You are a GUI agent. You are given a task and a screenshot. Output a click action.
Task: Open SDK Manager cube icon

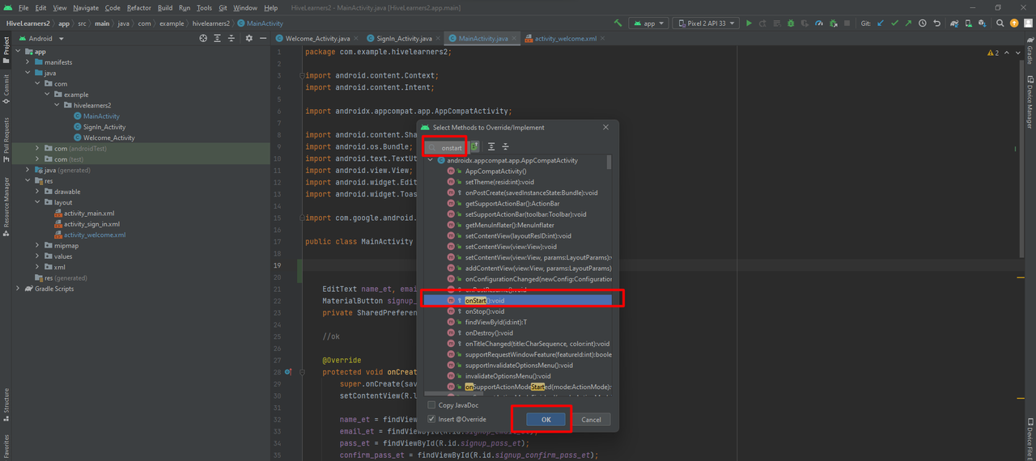(x=982, y=23)
